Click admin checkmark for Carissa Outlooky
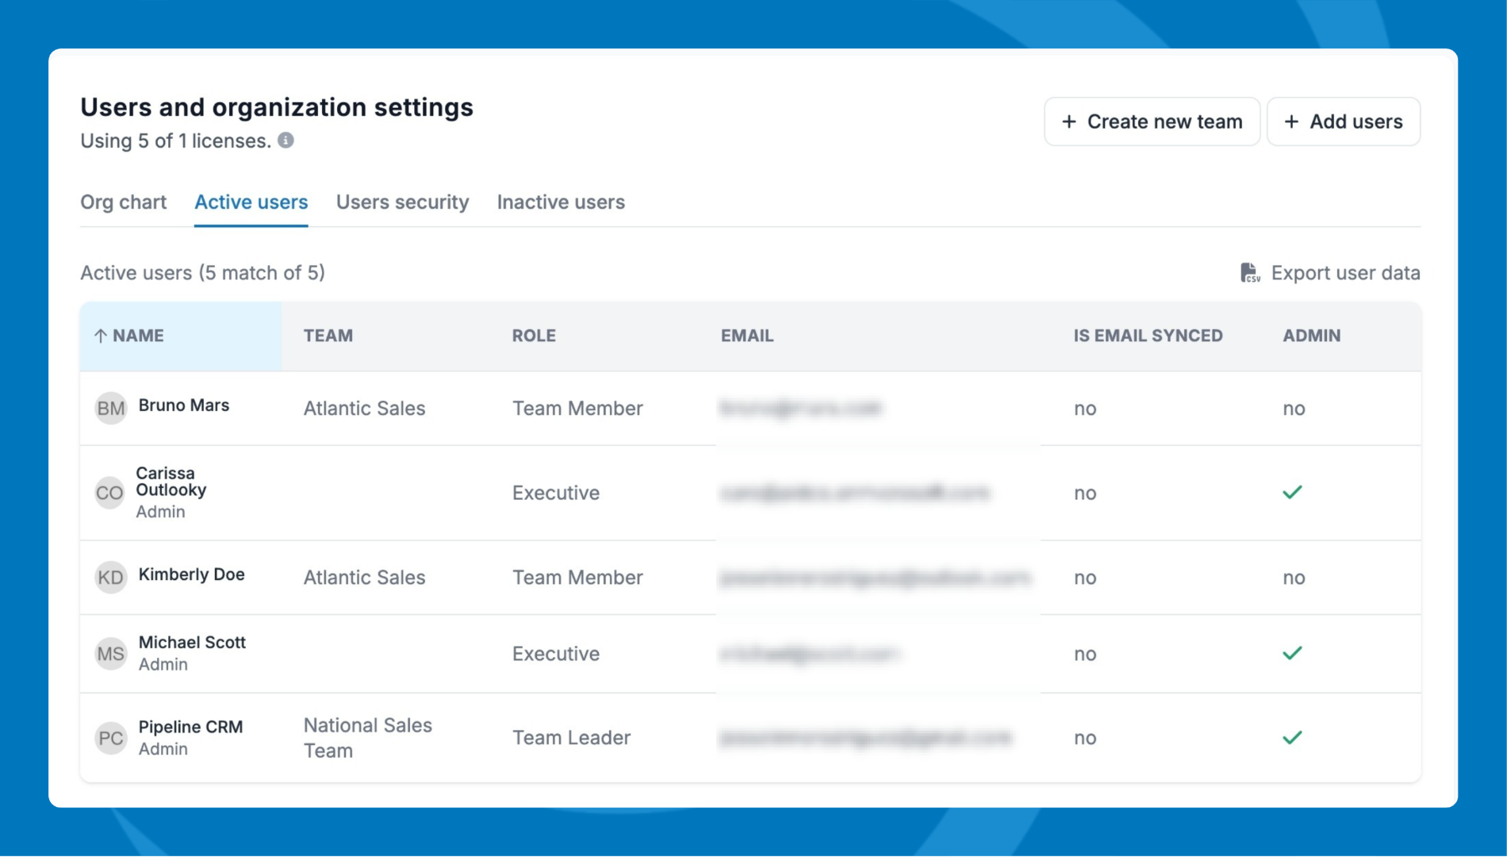 [1292, 493]
